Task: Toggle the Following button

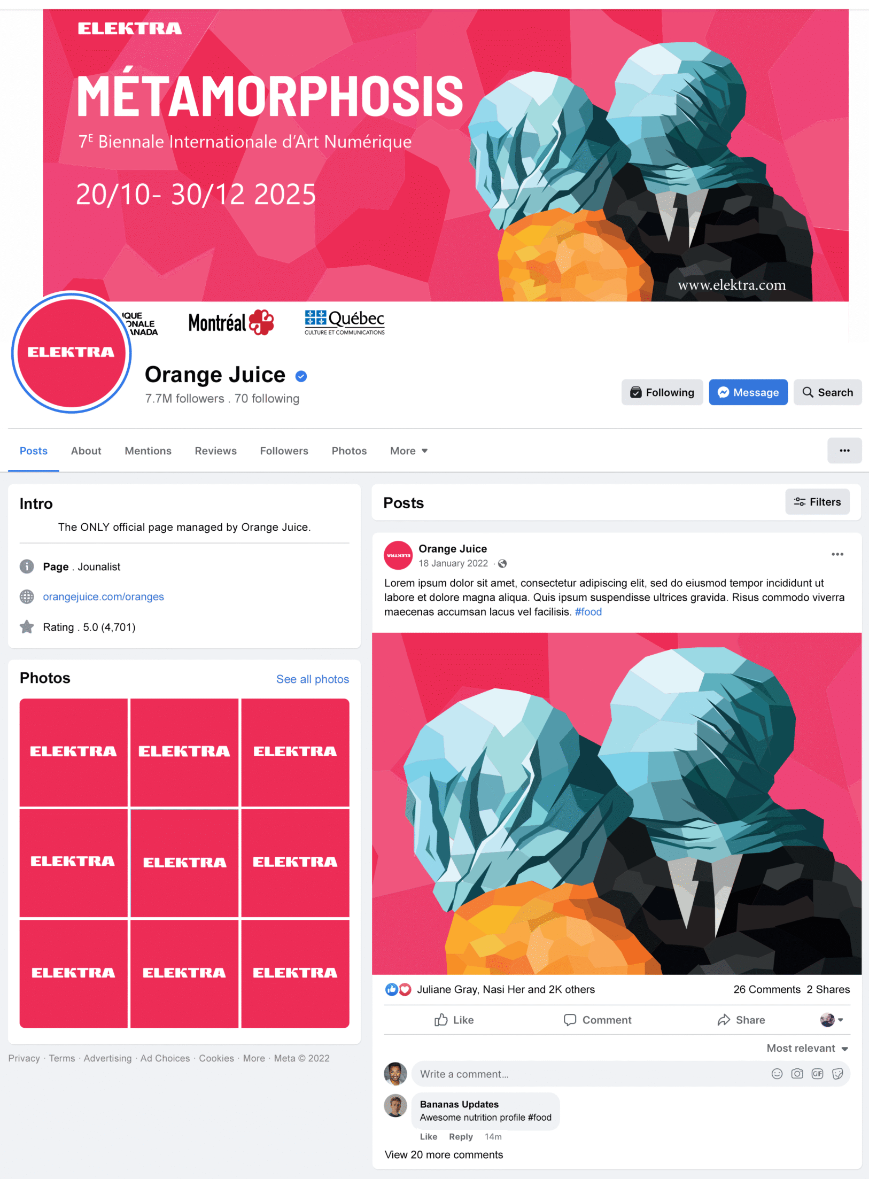Action: (662, 392)
